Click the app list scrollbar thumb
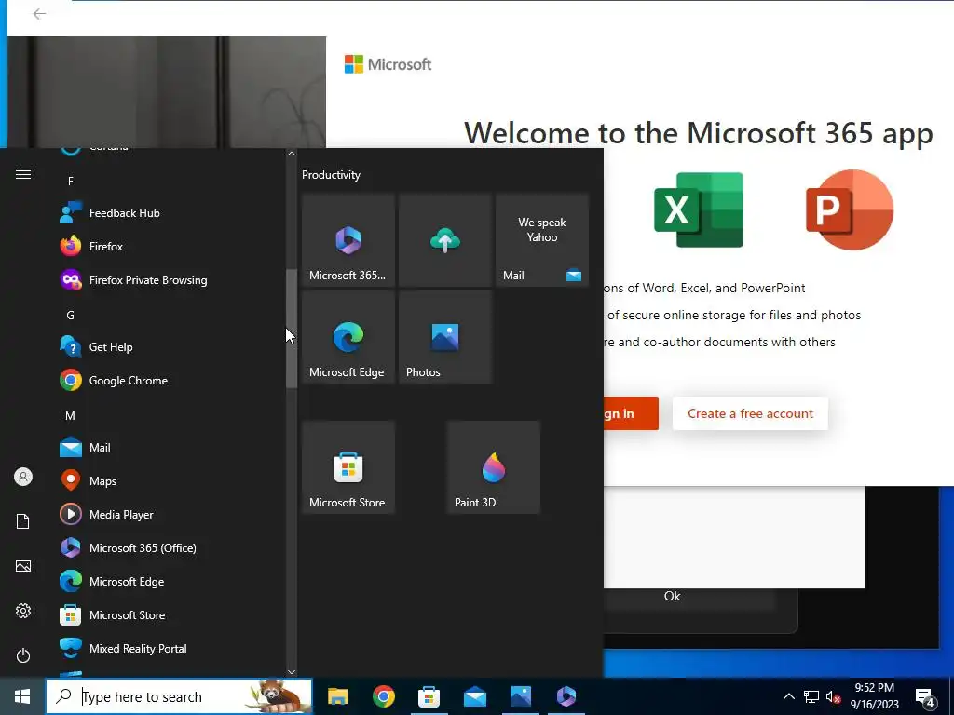The width and height of the screenshot is (954, 715). 292,329
